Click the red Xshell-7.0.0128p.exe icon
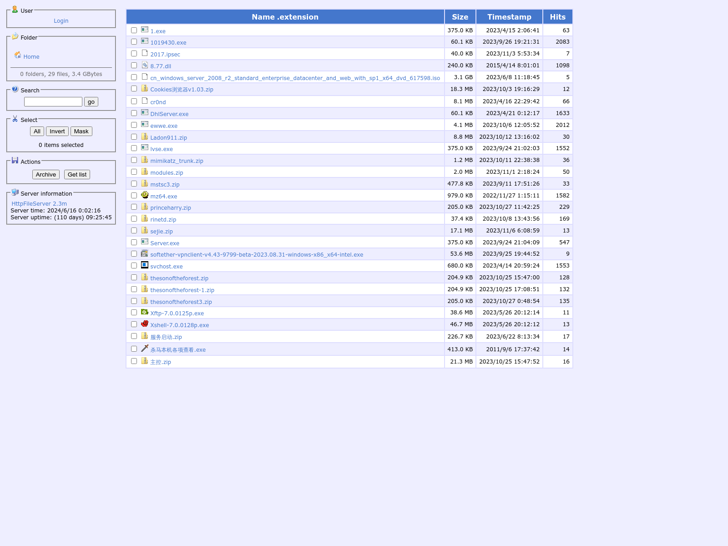 [x=145, y=324]
